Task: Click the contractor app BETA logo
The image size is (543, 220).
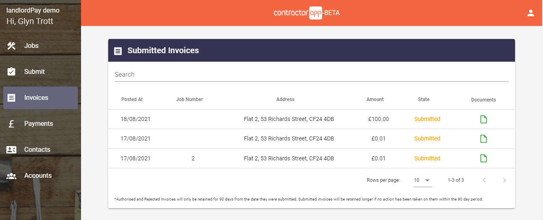Action: click(307, 13)
